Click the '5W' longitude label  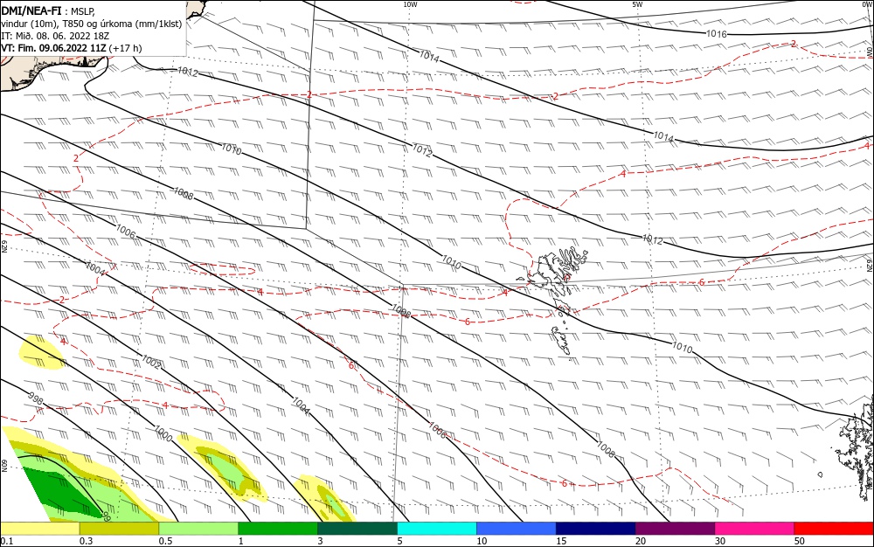pyautogui.click(x=637, y=4)
